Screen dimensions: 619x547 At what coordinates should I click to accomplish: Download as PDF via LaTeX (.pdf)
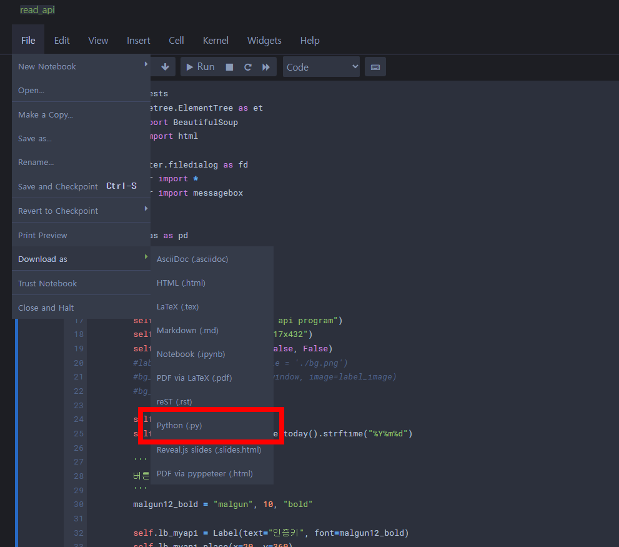212,378
